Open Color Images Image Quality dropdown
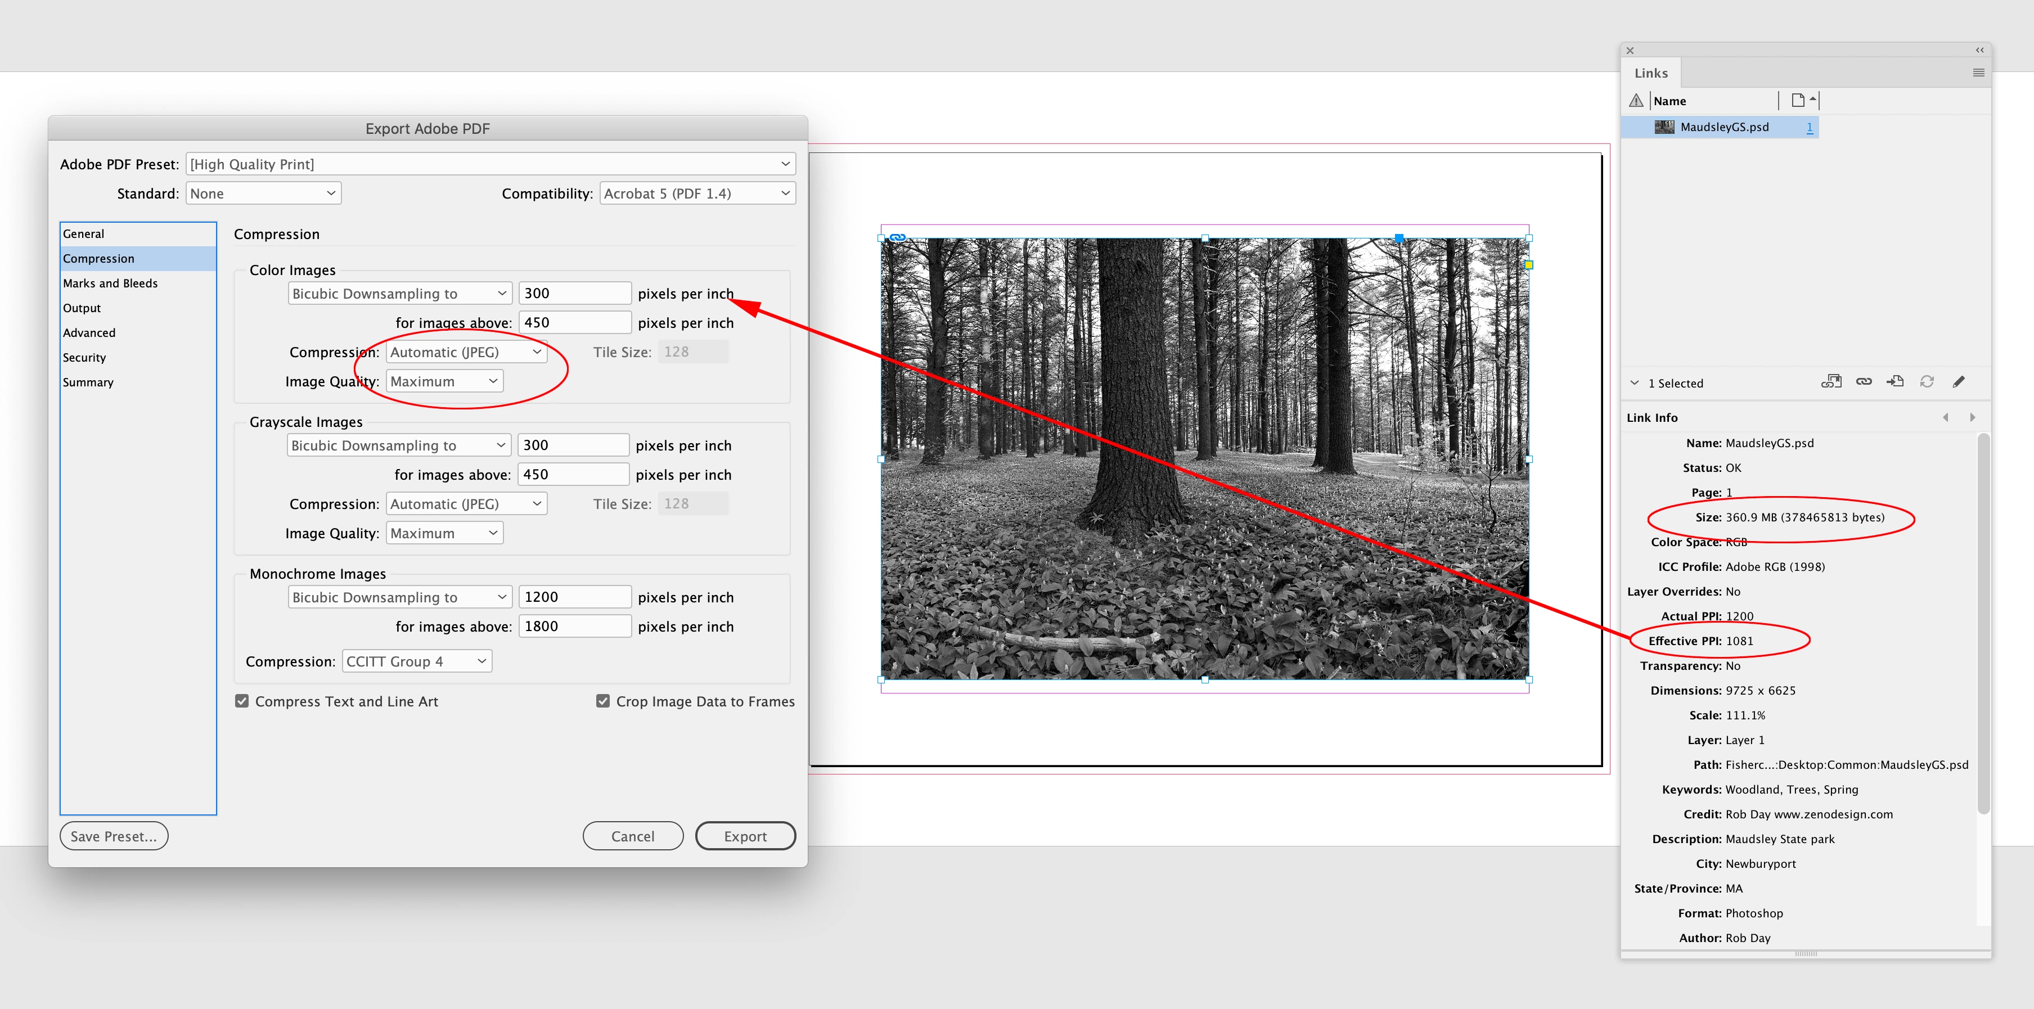The image size is (2034, 1009). 444,381
